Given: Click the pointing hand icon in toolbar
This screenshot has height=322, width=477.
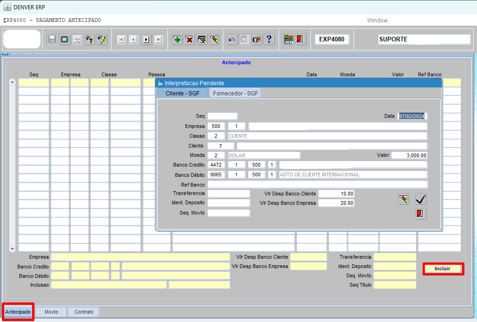Looking at the screenshot, I should [257, 39].
